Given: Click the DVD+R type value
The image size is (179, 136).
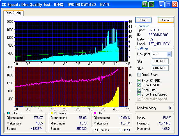Looking at the screenshot, I should pyautogui.click(x=153, y=30).
